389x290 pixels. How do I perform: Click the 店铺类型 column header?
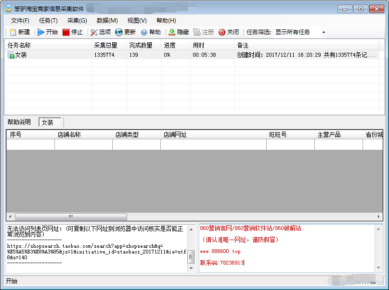pyautogui.click(x=136, y=134)
